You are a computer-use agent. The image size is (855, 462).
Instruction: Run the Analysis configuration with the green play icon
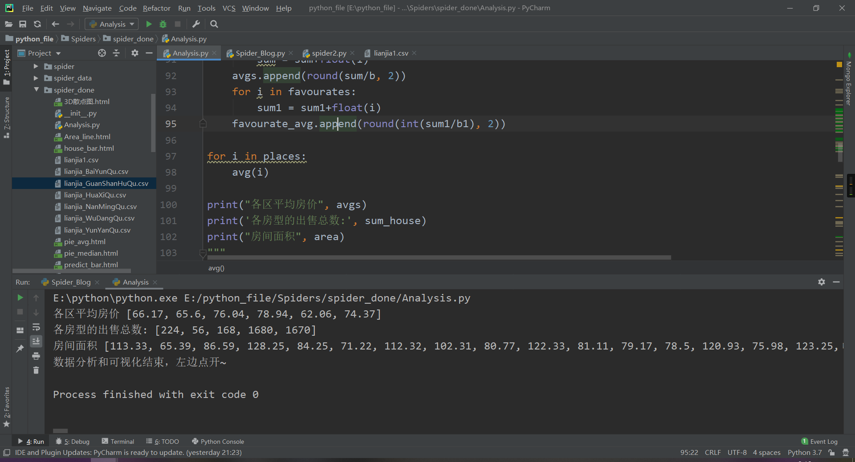pos(149,24)
